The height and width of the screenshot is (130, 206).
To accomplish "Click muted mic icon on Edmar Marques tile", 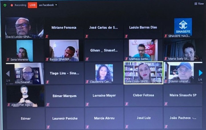I will click(x=48, y=105).
